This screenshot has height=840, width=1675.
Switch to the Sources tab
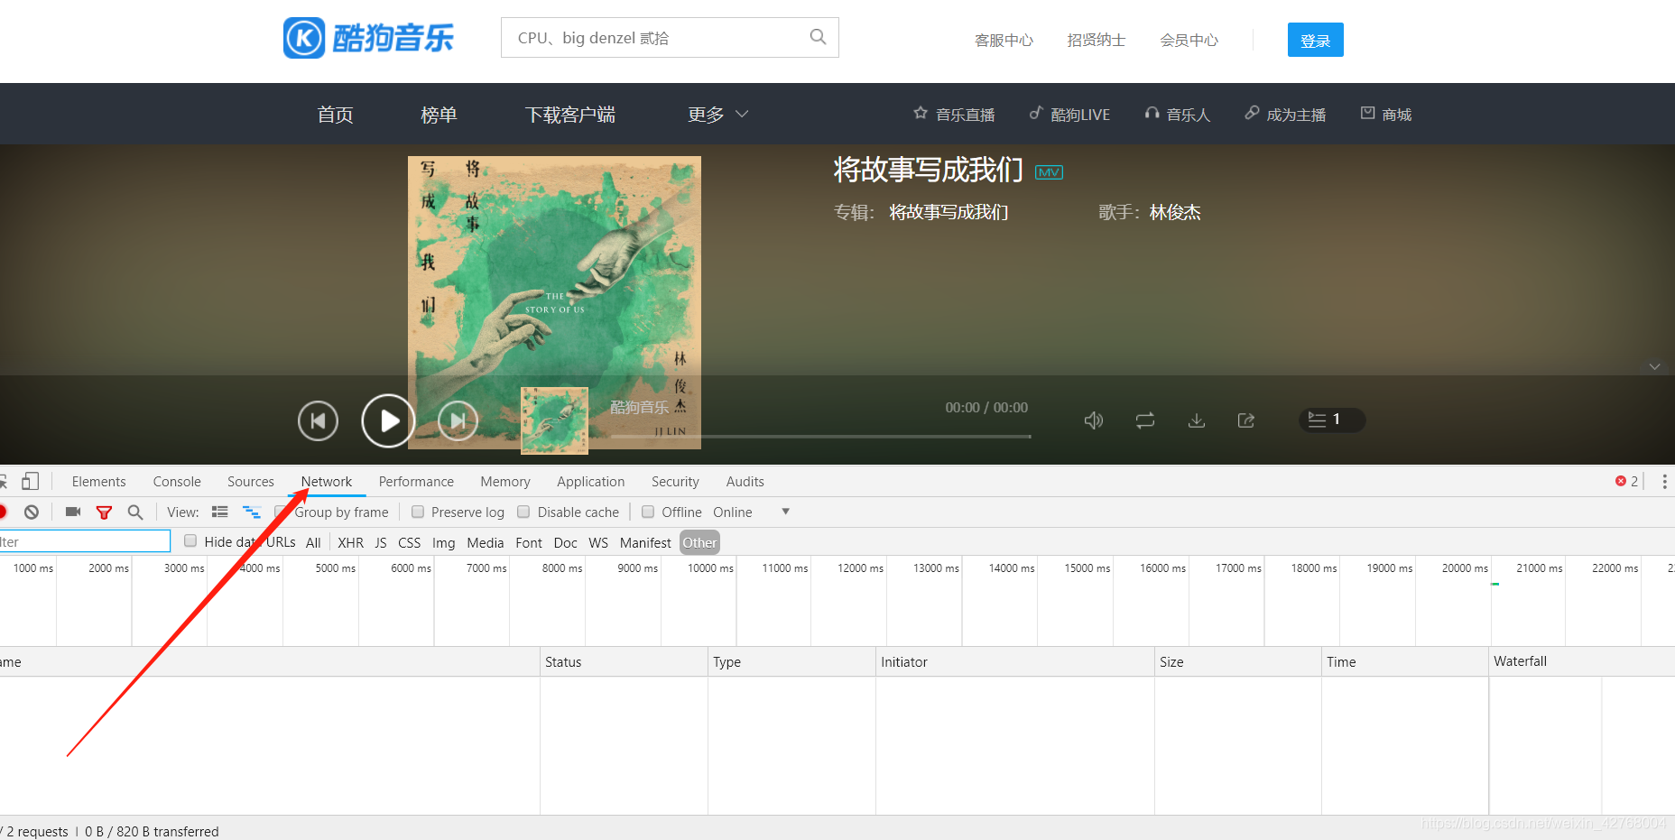tap(251, 482)
